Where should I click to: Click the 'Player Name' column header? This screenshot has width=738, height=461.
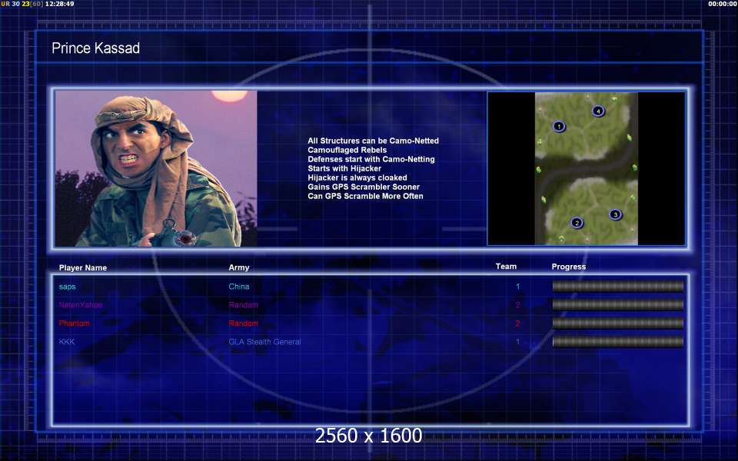83,267
